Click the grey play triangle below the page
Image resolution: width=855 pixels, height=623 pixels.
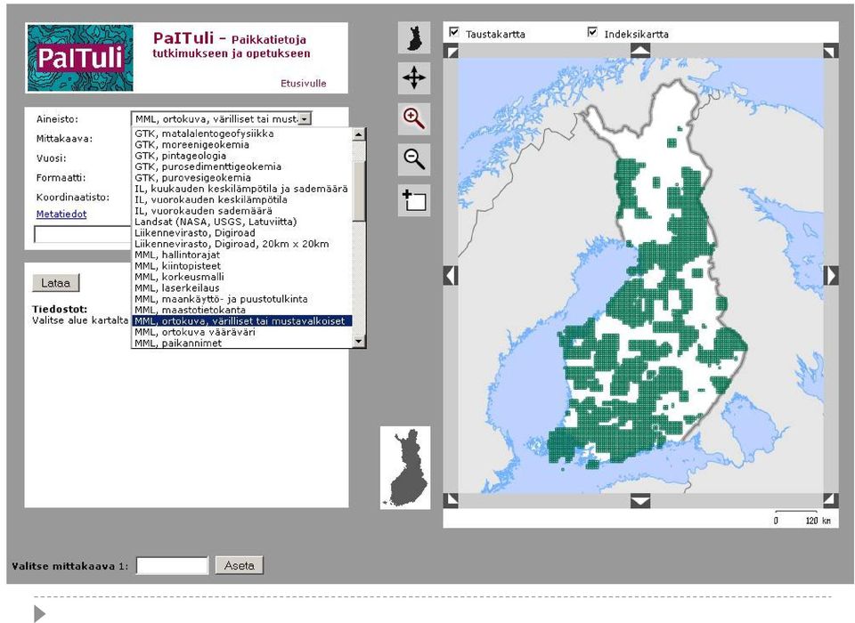40,613
